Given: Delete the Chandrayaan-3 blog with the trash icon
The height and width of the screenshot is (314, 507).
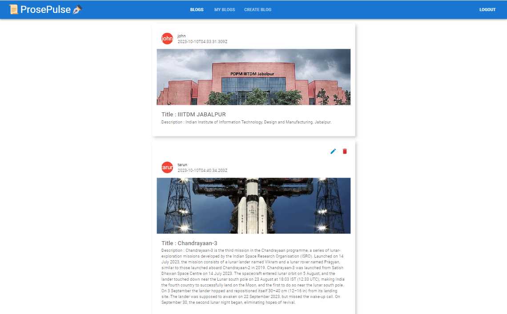Looking at the screenshot, I should (x=345, y=151).
